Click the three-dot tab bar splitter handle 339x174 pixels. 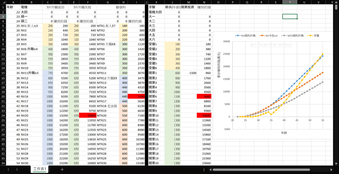coord(204,170)
